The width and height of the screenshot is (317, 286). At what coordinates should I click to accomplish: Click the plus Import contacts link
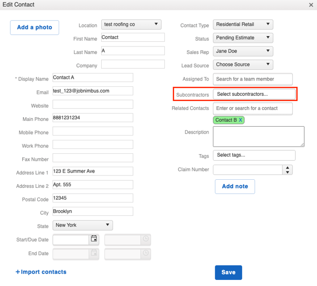(41, 272)
